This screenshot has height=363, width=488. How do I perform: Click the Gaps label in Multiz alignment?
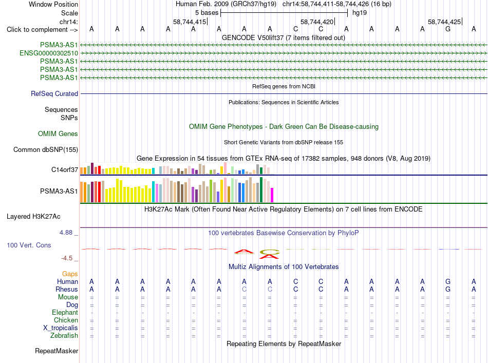(x=70, y=274)
